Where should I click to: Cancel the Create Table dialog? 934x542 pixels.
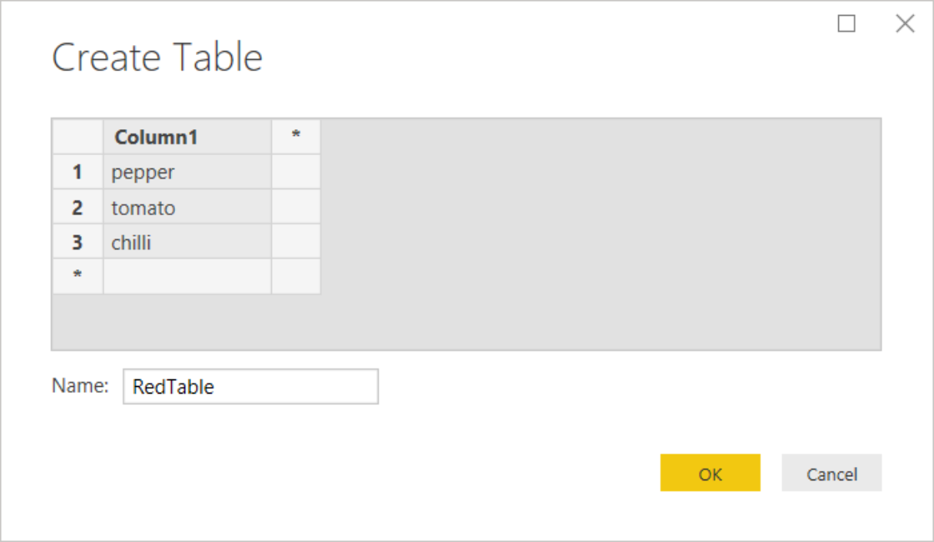pos(831,473)
